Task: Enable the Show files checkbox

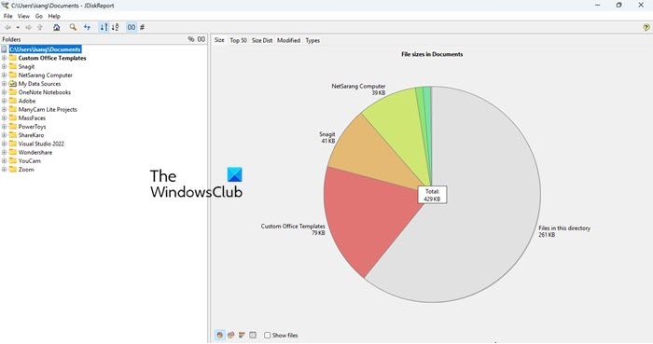Action: point(268,336)
